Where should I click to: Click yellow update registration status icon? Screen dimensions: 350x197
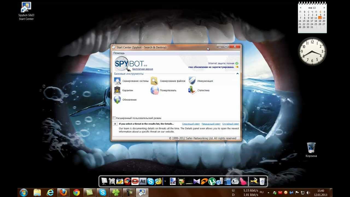tap(237, 67)
